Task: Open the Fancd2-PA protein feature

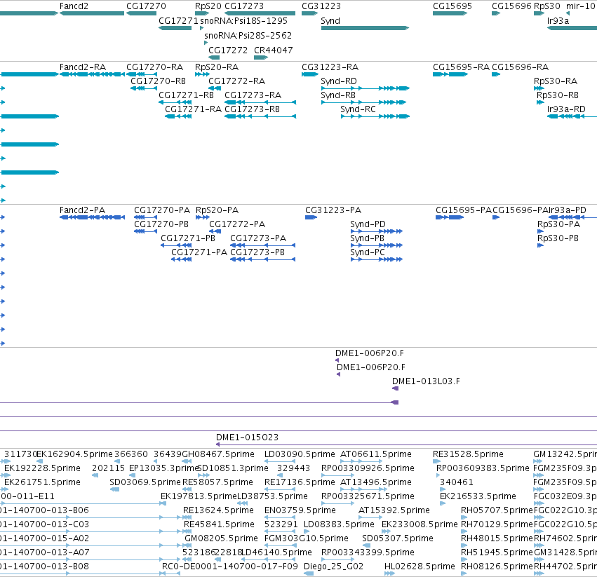Action: pos(82,210)
